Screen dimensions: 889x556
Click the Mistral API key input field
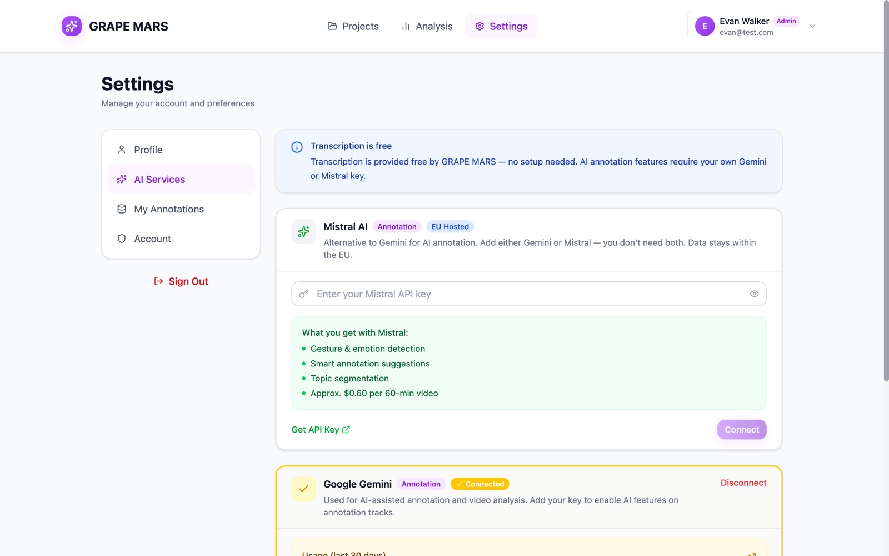[529, 294]
